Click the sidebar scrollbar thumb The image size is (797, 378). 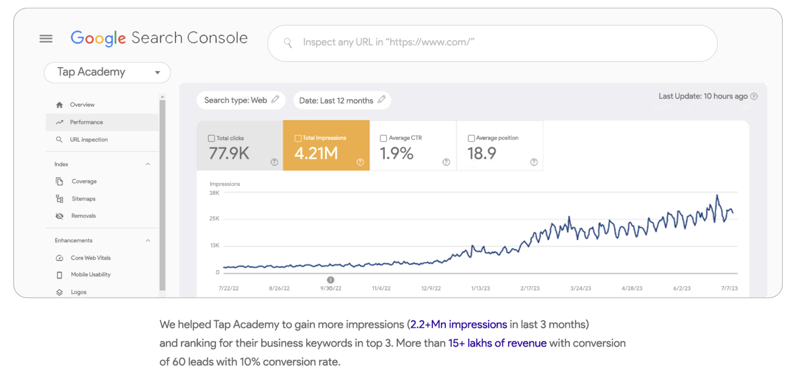(x=162, y=195)
